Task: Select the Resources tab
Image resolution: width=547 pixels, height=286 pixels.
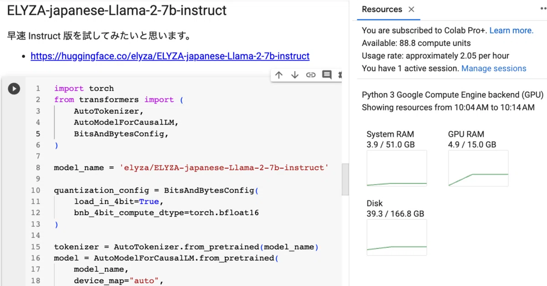Action: (382, 10)
